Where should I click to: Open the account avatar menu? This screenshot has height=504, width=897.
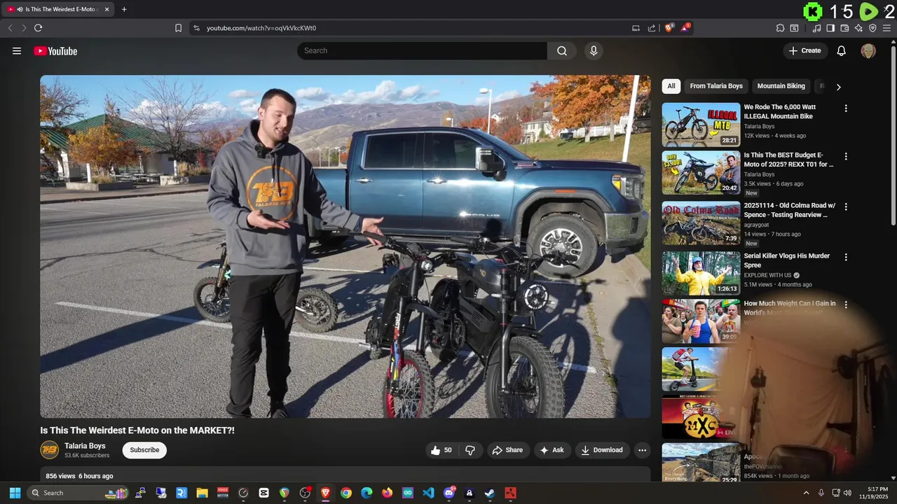point(868,50)
